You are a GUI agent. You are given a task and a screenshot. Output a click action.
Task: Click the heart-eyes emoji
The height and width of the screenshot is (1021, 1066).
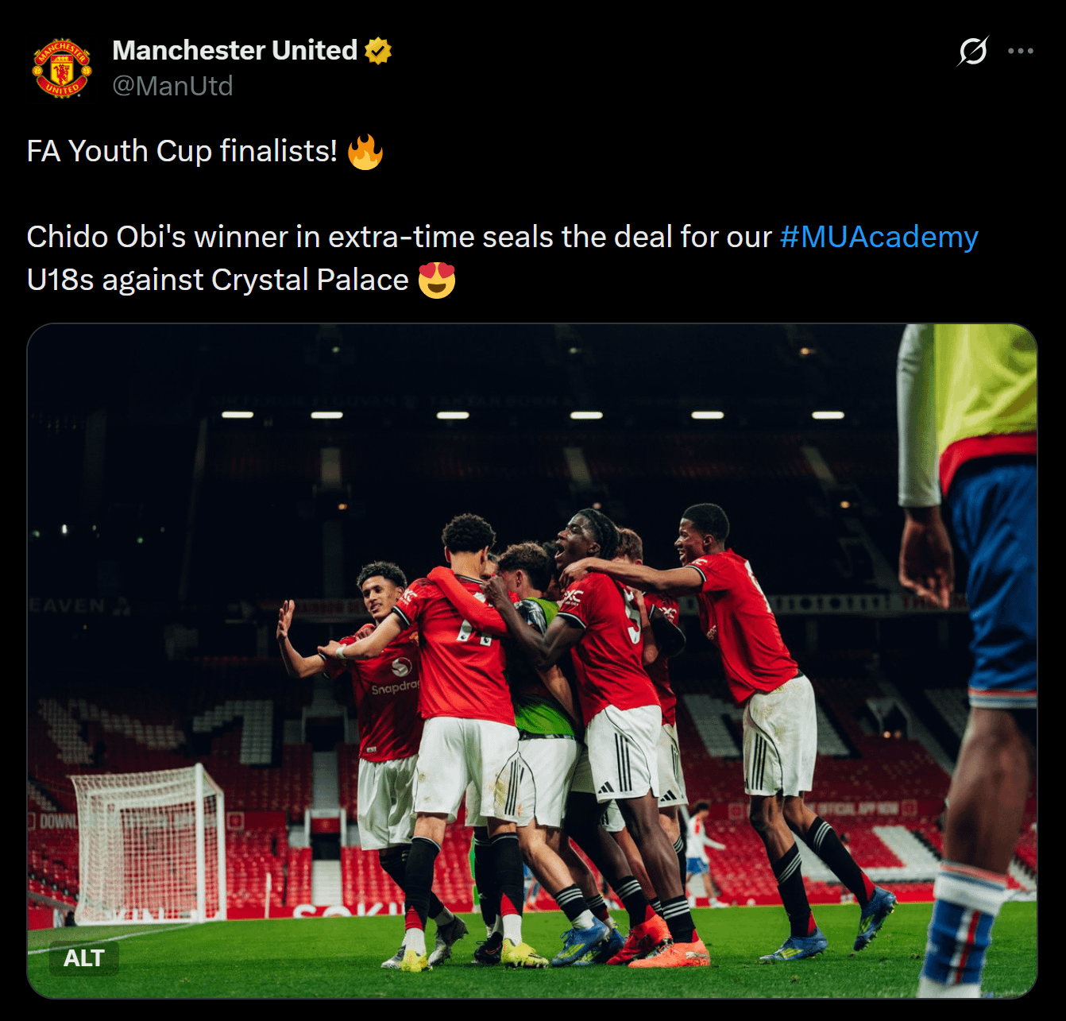click(x=437, y=280)
